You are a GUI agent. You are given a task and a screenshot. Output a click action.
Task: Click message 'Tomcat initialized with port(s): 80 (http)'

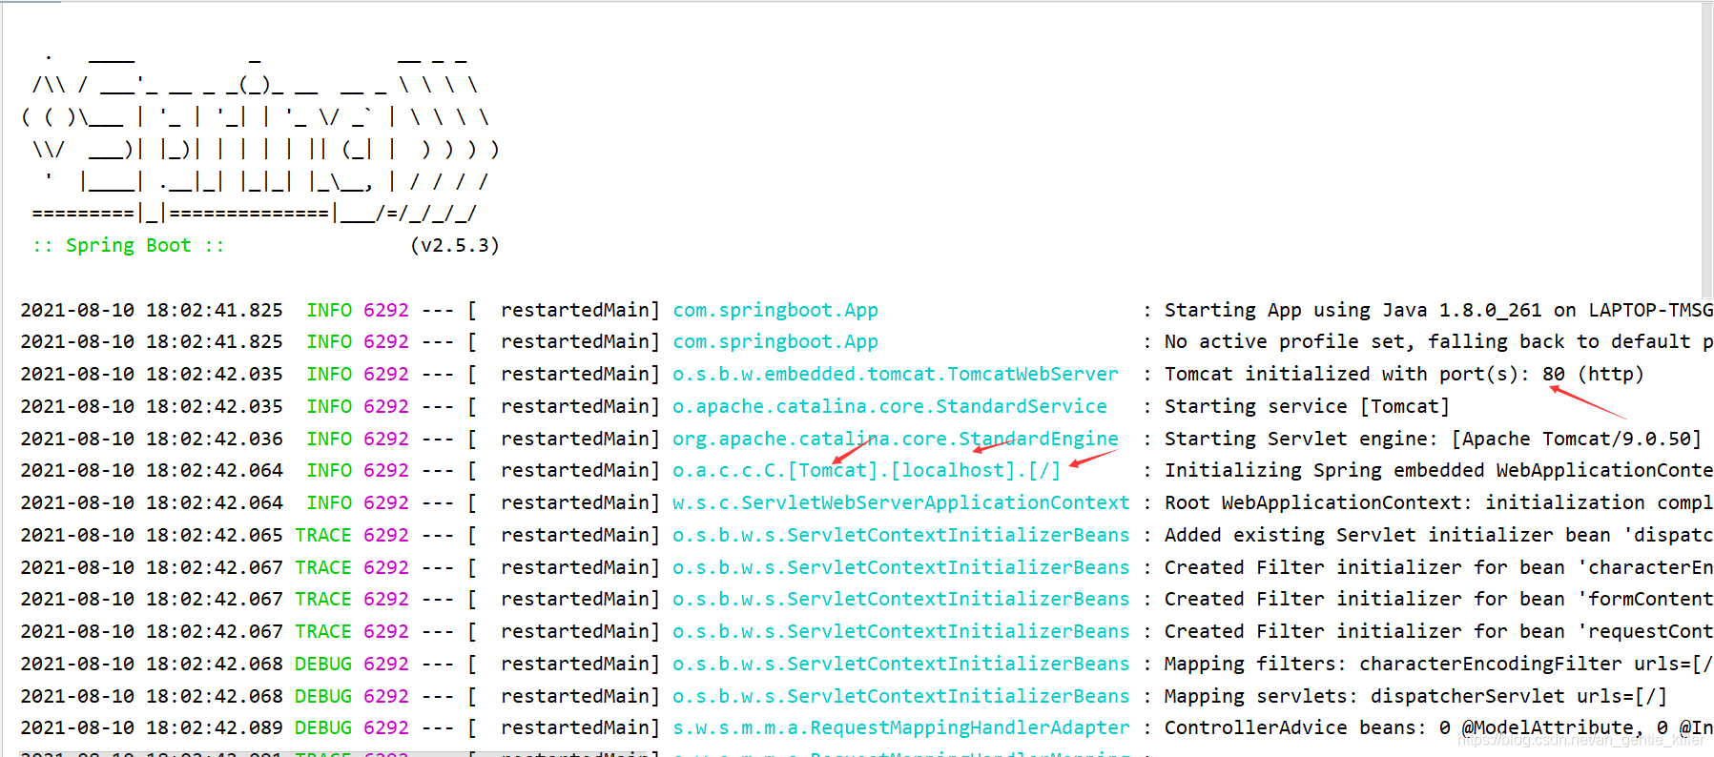(x=1404, y=374)
